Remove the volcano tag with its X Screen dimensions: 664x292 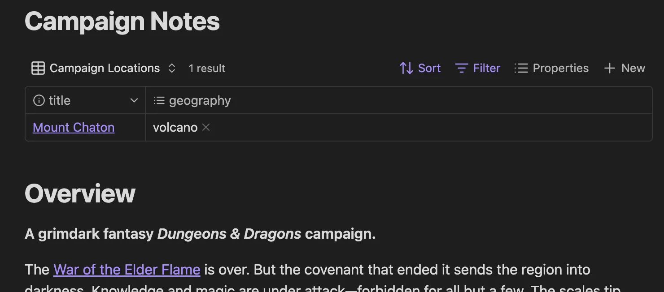pyautogui.click(x=206, y=127)
